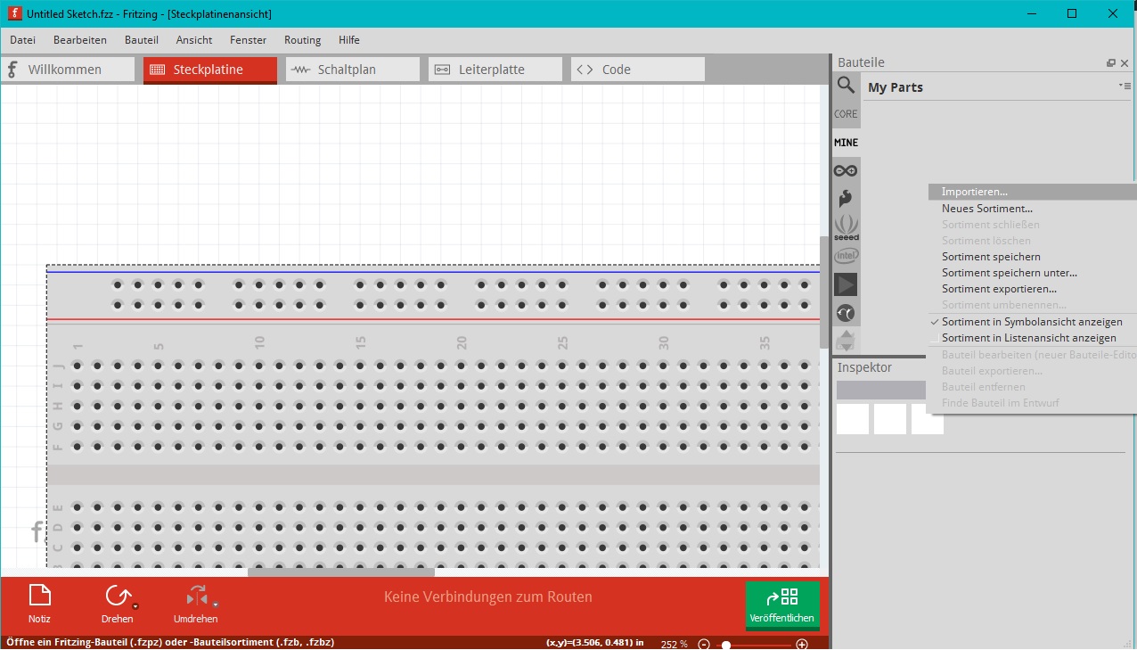Toggle Sortiment in Listenansicht anzeigen
The image size is (1137, 650).
click(x=1032, y=338)
